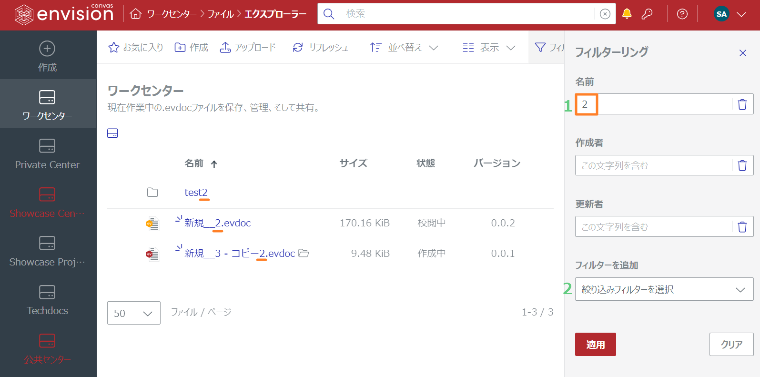Click 新規__2.evdoc document icon
The image size is (760, 377).
point(152,224)
